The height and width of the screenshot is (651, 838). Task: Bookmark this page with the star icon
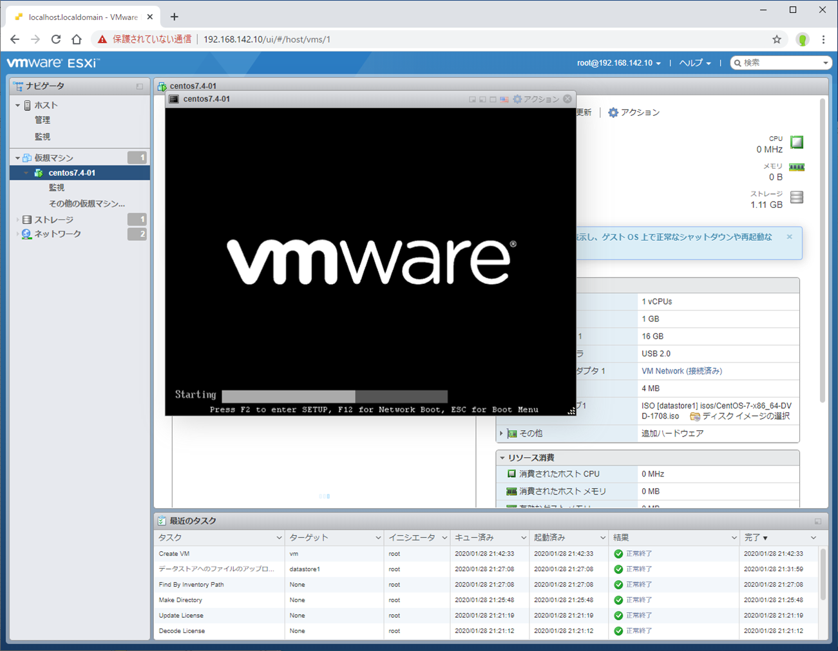tap(777, 39)
